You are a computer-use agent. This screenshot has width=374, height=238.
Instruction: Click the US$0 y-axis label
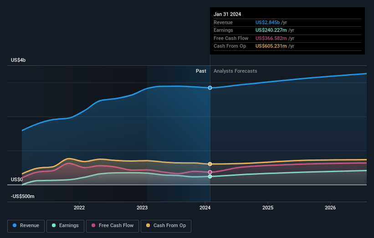coord(17,179)
